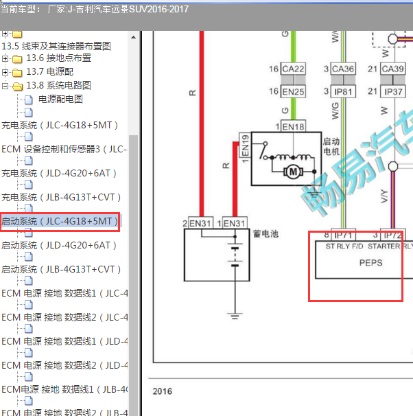Open ECM电源 接地 数据线1（JLB-4 entry

coord(64,389)
